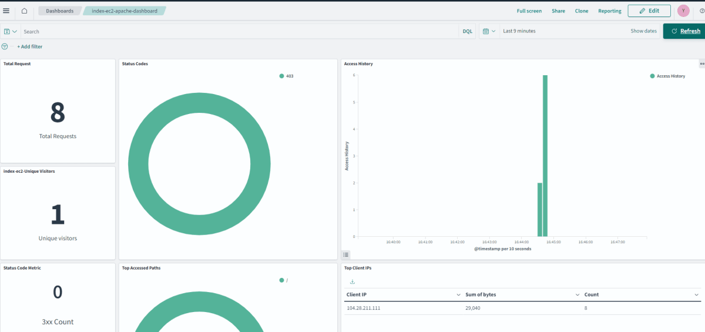Click the index-ec2-apache-dashboard breadcrumb

pos(125,11)
